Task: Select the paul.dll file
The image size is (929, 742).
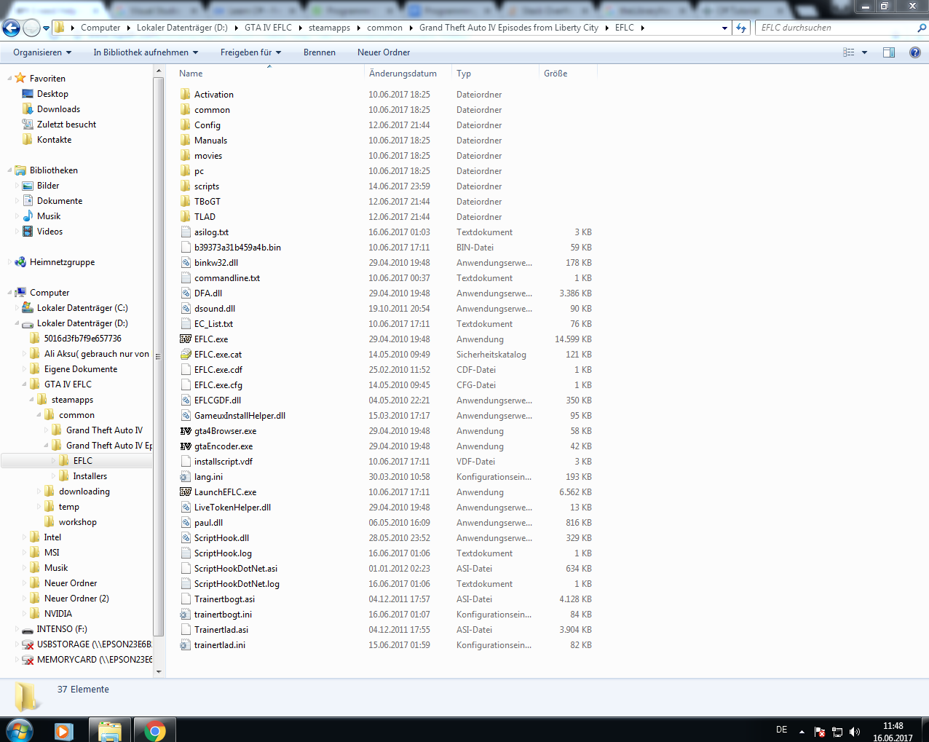Action: tap(208, 523)
